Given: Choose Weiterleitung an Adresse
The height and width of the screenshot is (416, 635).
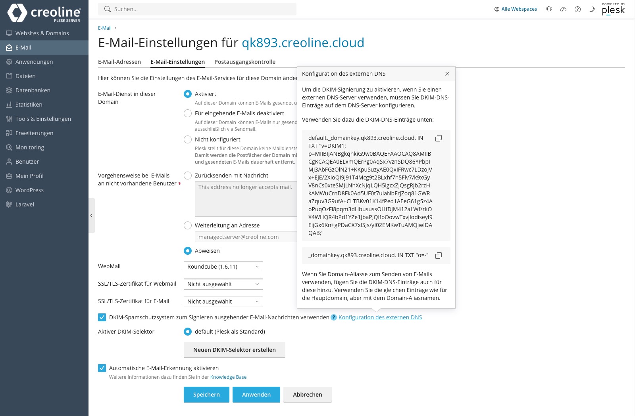Looking at the screenshot, I should [x=188, y=225].
